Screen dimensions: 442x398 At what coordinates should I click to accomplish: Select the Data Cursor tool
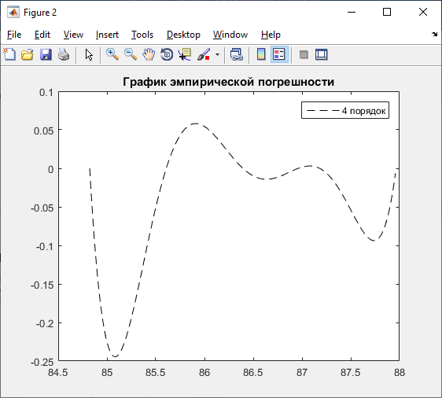coord(185,54)
